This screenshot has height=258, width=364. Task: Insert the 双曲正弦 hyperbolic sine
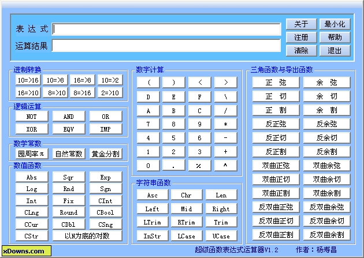point(276,166)
